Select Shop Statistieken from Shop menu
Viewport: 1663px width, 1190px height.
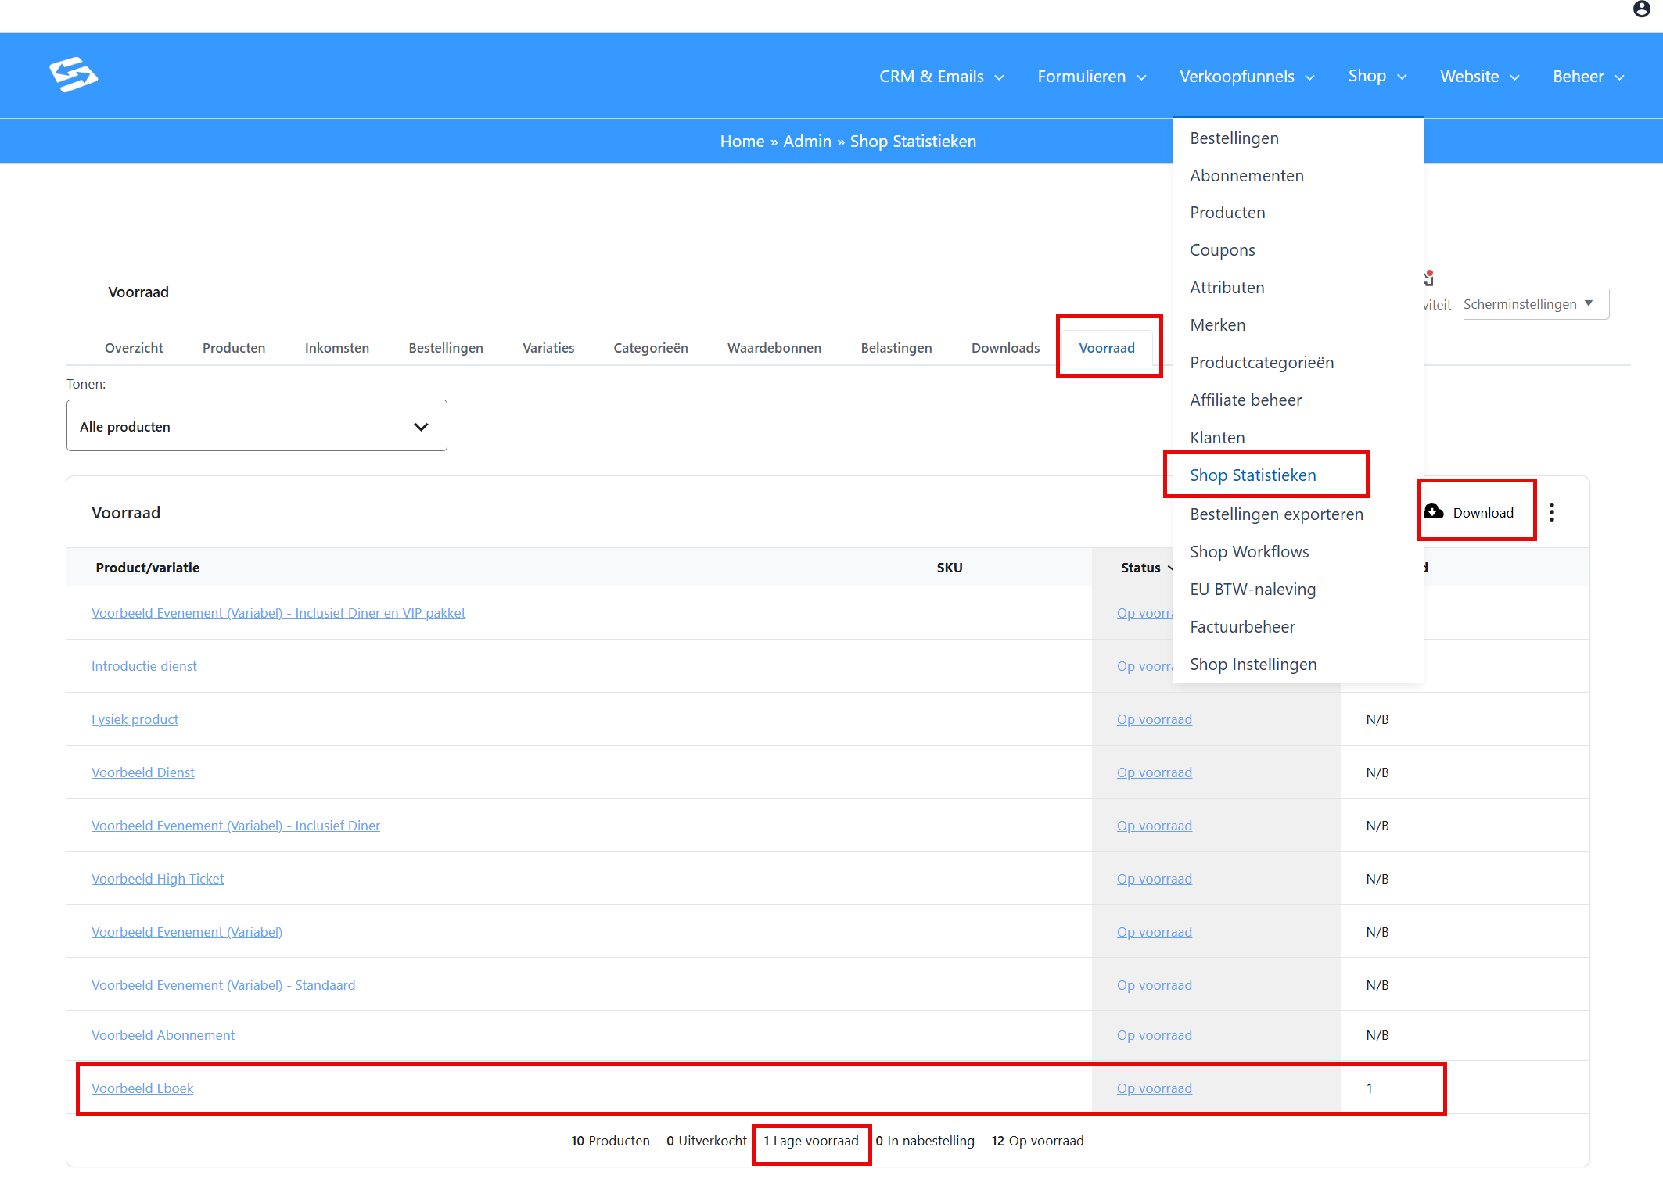coord(1252,475)
